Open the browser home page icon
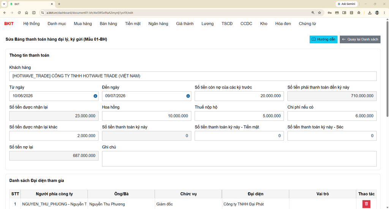The height and width of the screenshot is (209, 389). tap(27, 13)
